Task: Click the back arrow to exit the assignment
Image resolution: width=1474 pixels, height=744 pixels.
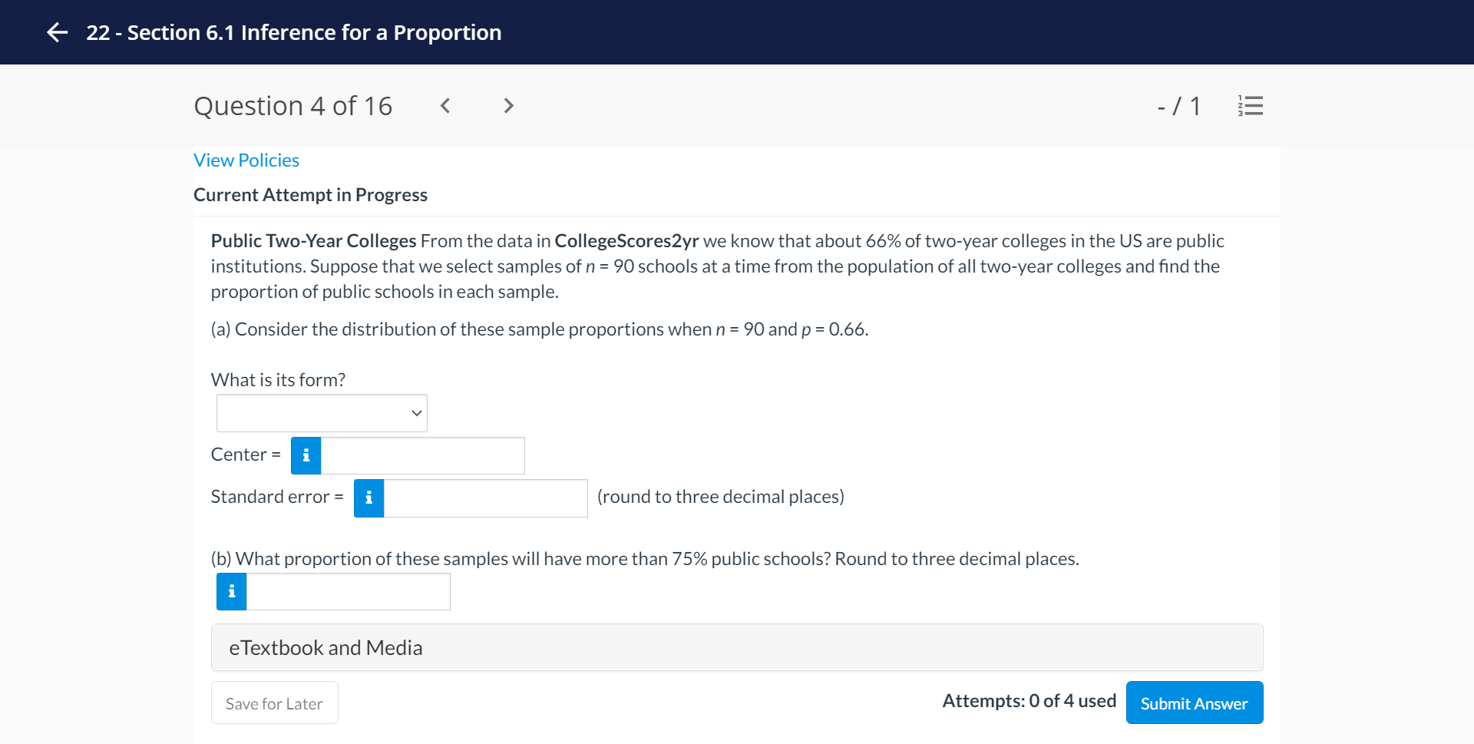Action: (x=56, y=32)
